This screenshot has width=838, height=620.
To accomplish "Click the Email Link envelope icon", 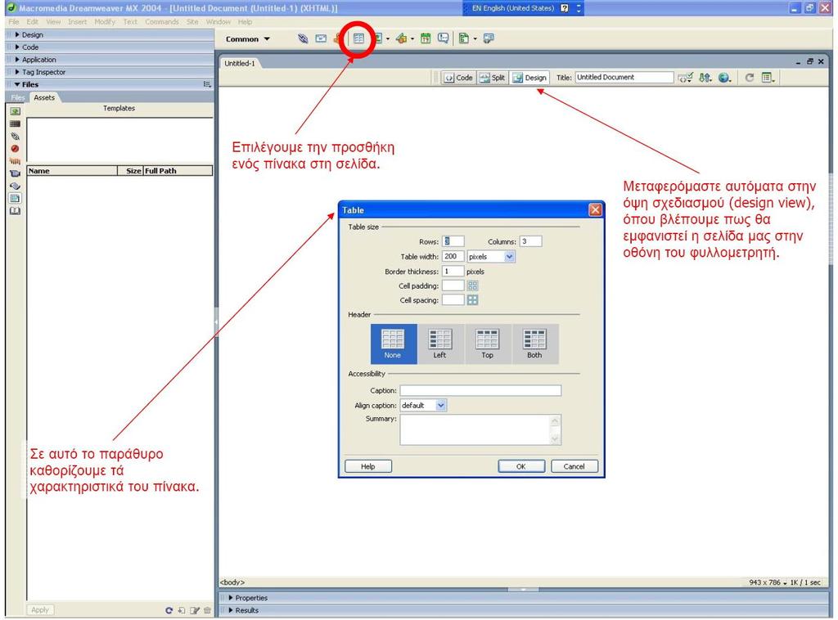I will click(x=321, y=38).
